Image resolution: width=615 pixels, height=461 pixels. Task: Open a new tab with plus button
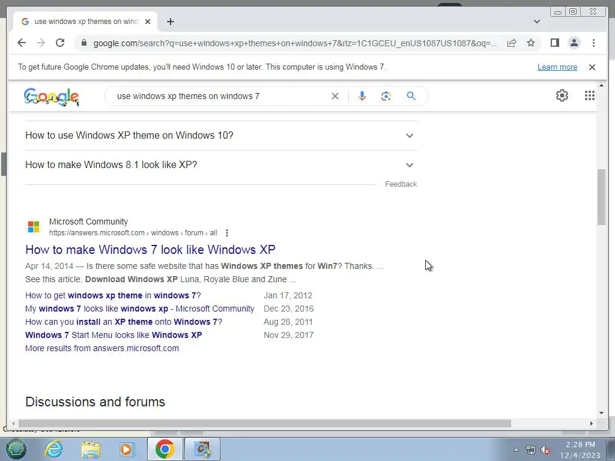[170, 22]
